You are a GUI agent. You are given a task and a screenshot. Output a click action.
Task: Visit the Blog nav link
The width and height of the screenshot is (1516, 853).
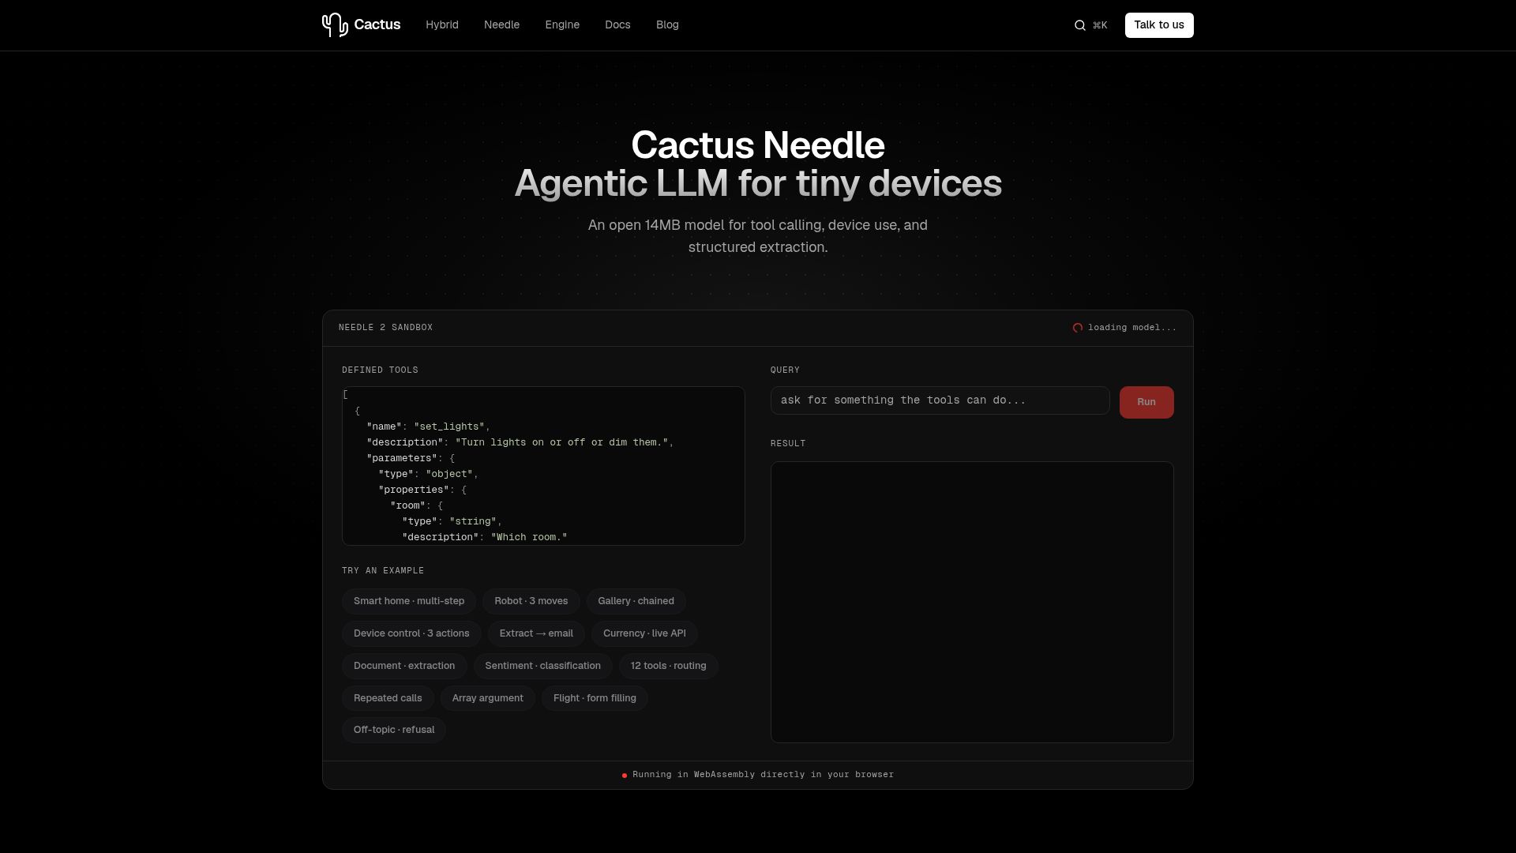[667, 25]
